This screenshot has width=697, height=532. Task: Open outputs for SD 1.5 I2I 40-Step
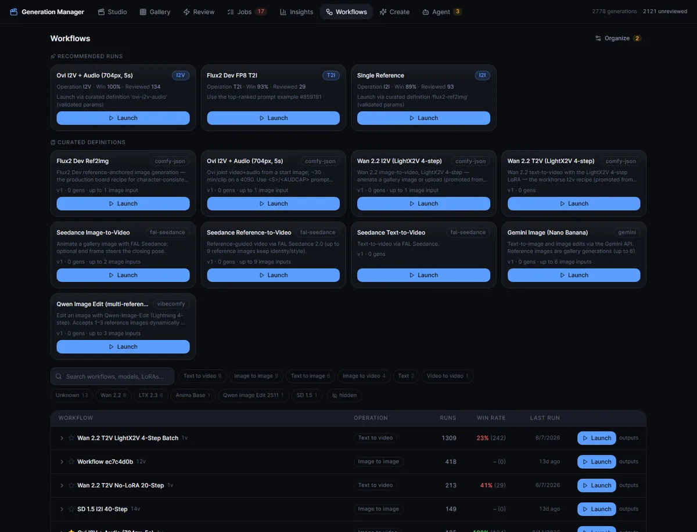point(628,509)
